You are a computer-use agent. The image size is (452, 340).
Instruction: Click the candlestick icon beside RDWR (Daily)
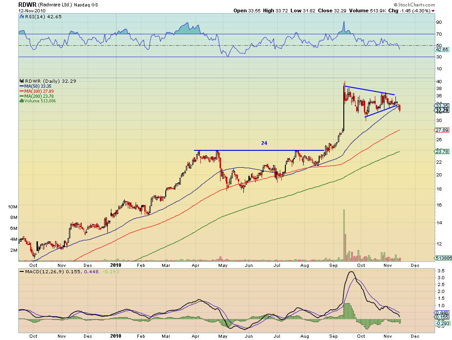coord(21,81)
